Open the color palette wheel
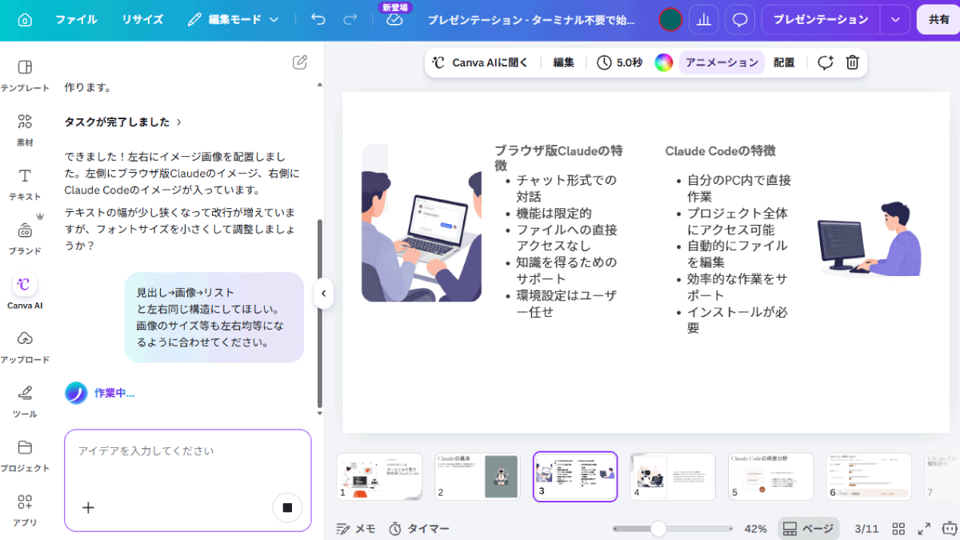This screenshot has width=960, height=540. click(x=663, y=62)
